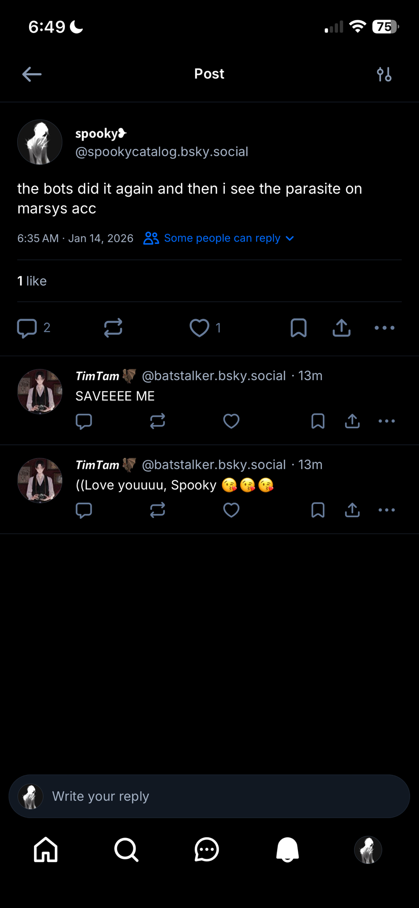The height and width of the screenshot is (908, 419).
Task: Toggle like on spooky's main post
Action: [x=200, y=328]
